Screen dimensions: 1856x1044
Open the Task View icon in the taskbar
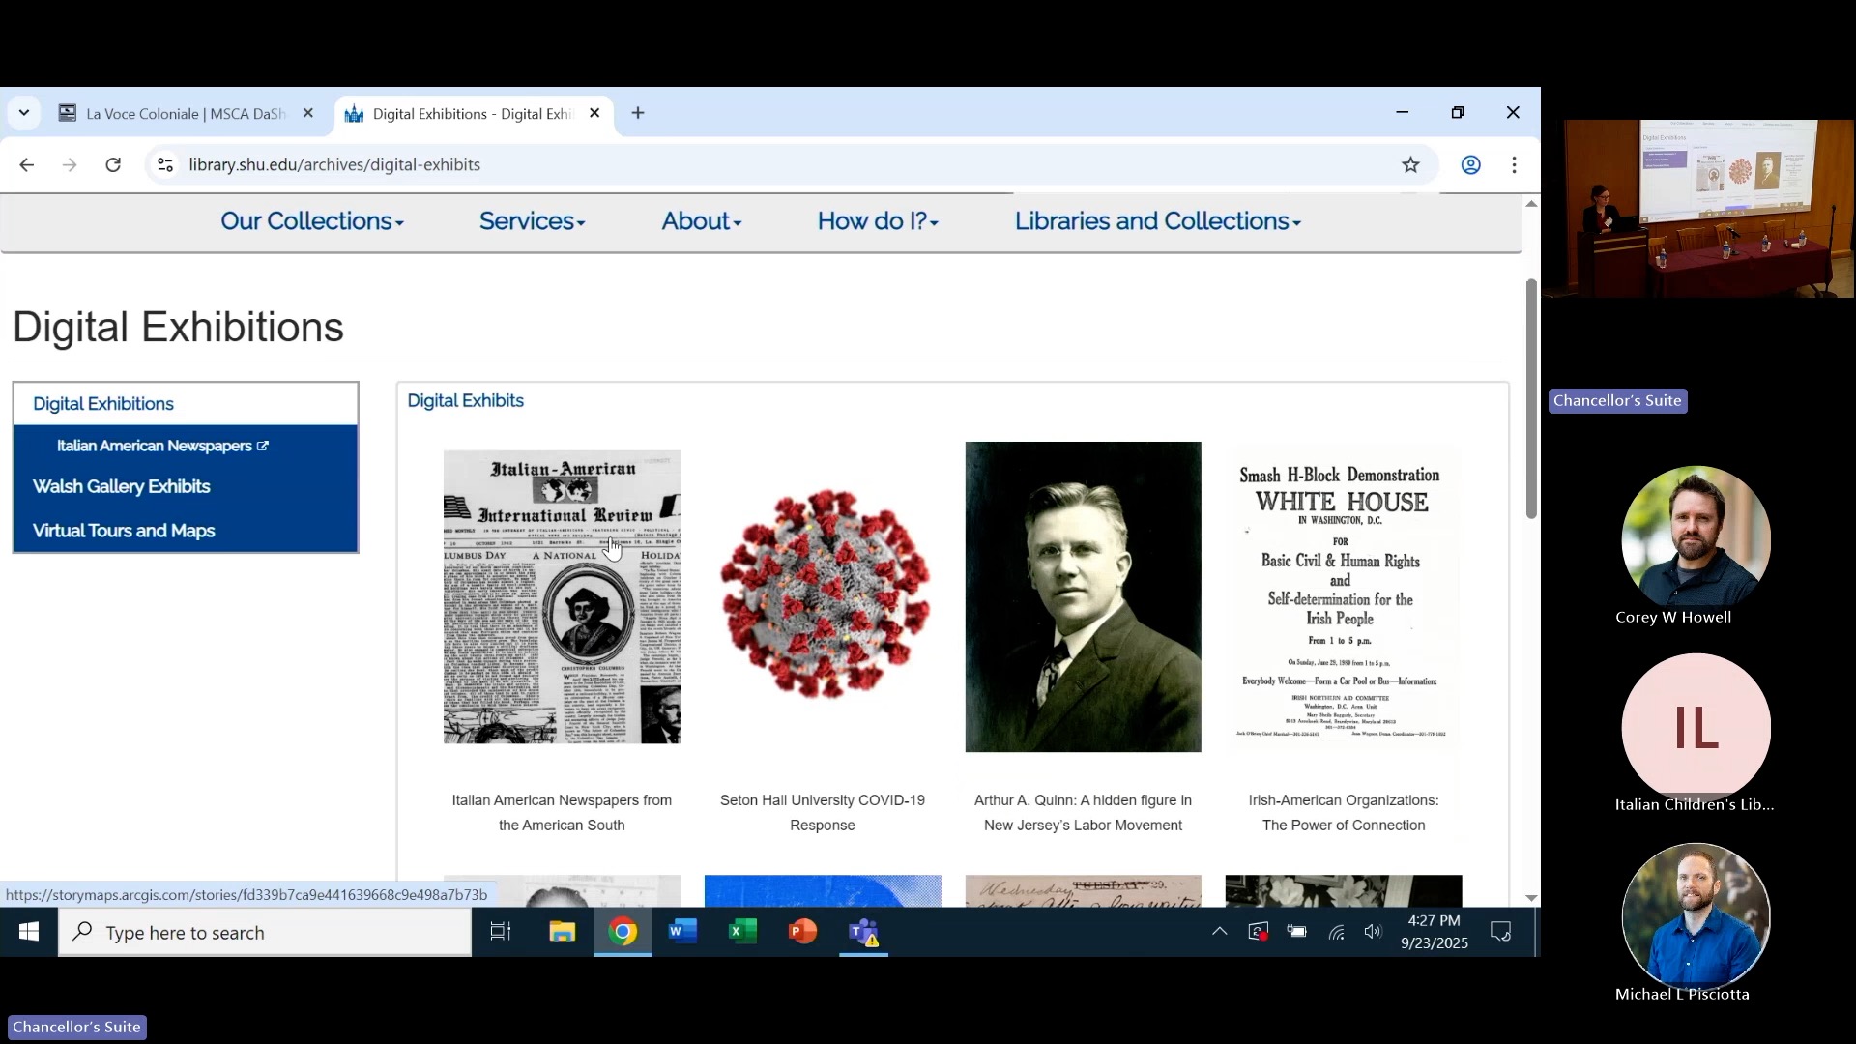coord(500,932)
